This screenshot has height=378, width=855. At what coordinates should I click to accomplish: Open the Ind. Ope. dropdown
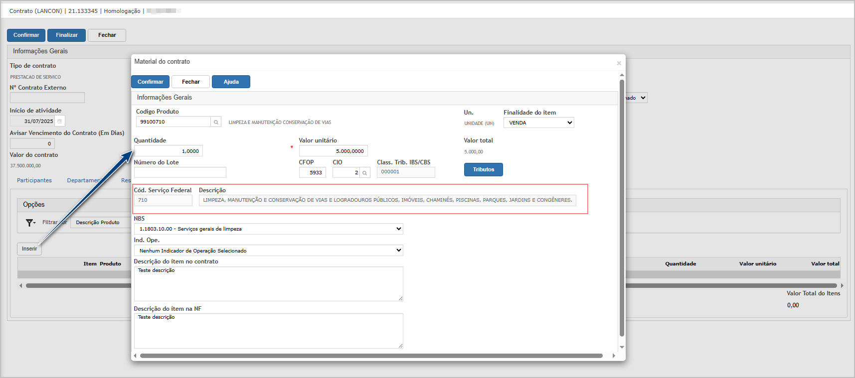click(x=268, y=251)
